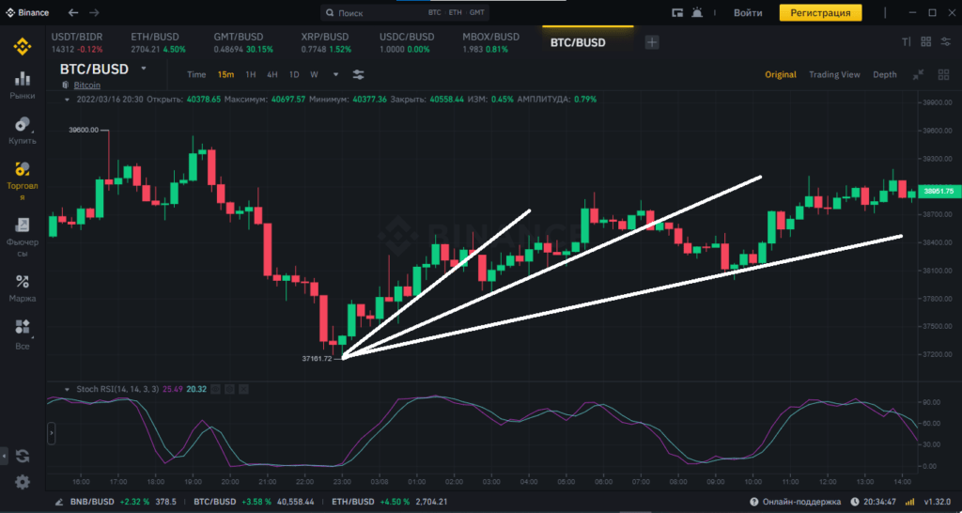Switch chart to Trading View mode
The width and height of the screenshot is (962, 513).
[834, 74]
